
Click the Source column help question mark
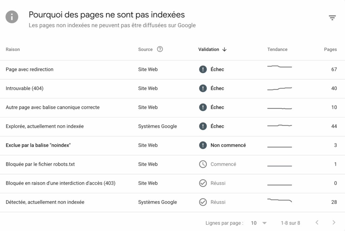[x=160, y=49]
